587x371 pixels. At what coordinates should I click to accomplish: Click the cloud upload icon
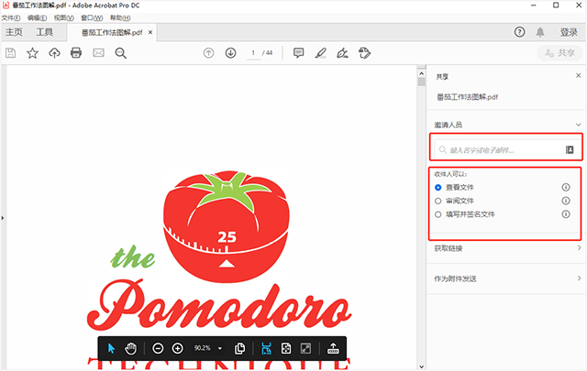(55, 53)
